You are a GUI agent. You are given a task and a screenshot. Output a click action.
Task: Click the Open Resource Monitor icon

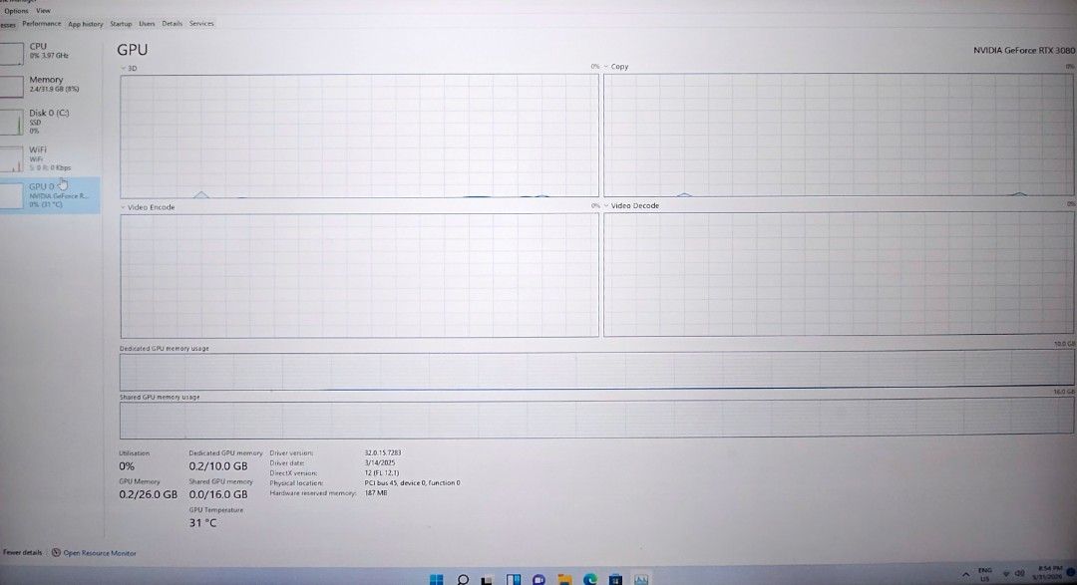click(x=56, y=553)
